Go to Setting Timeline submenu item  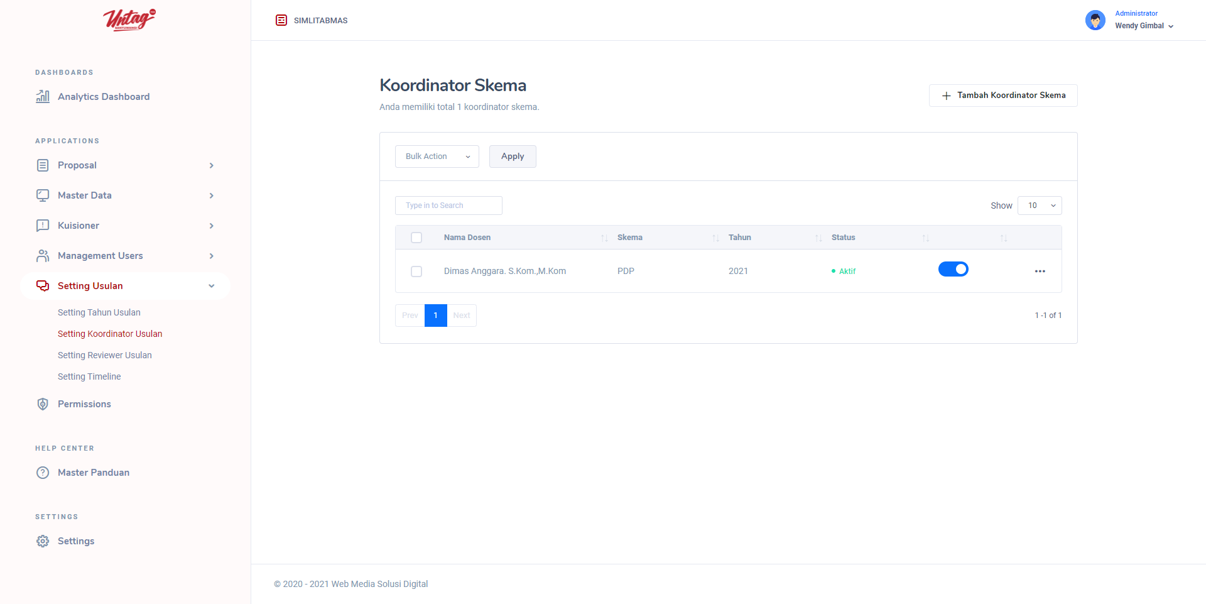pos(89,376)
